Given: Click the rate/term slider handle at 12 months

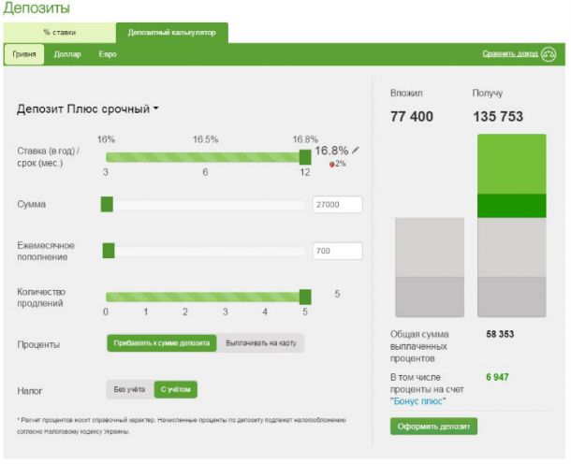Looking at the screenshot, I should [305, 157].
